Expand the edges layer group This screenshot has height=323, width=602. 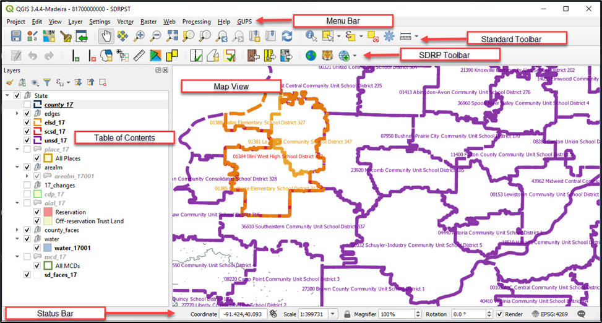pos(17,114)
